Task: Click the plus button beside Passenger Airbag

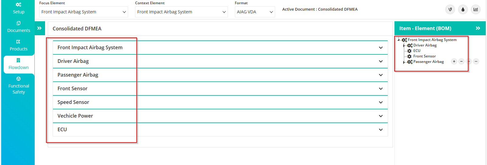Action: pos(454,61)
